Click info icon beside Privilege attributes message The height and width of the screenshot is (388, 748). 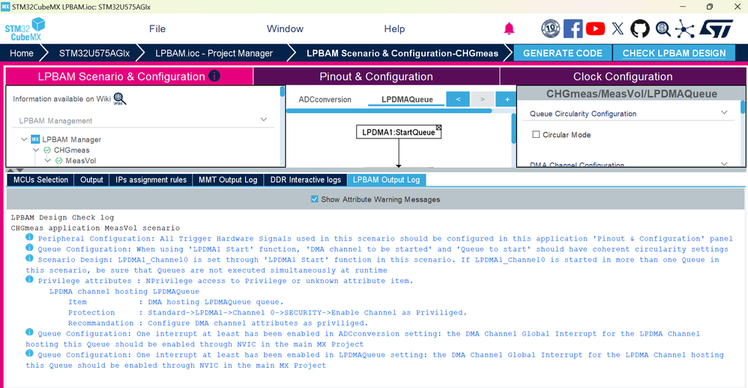click(x=29, y=279)
